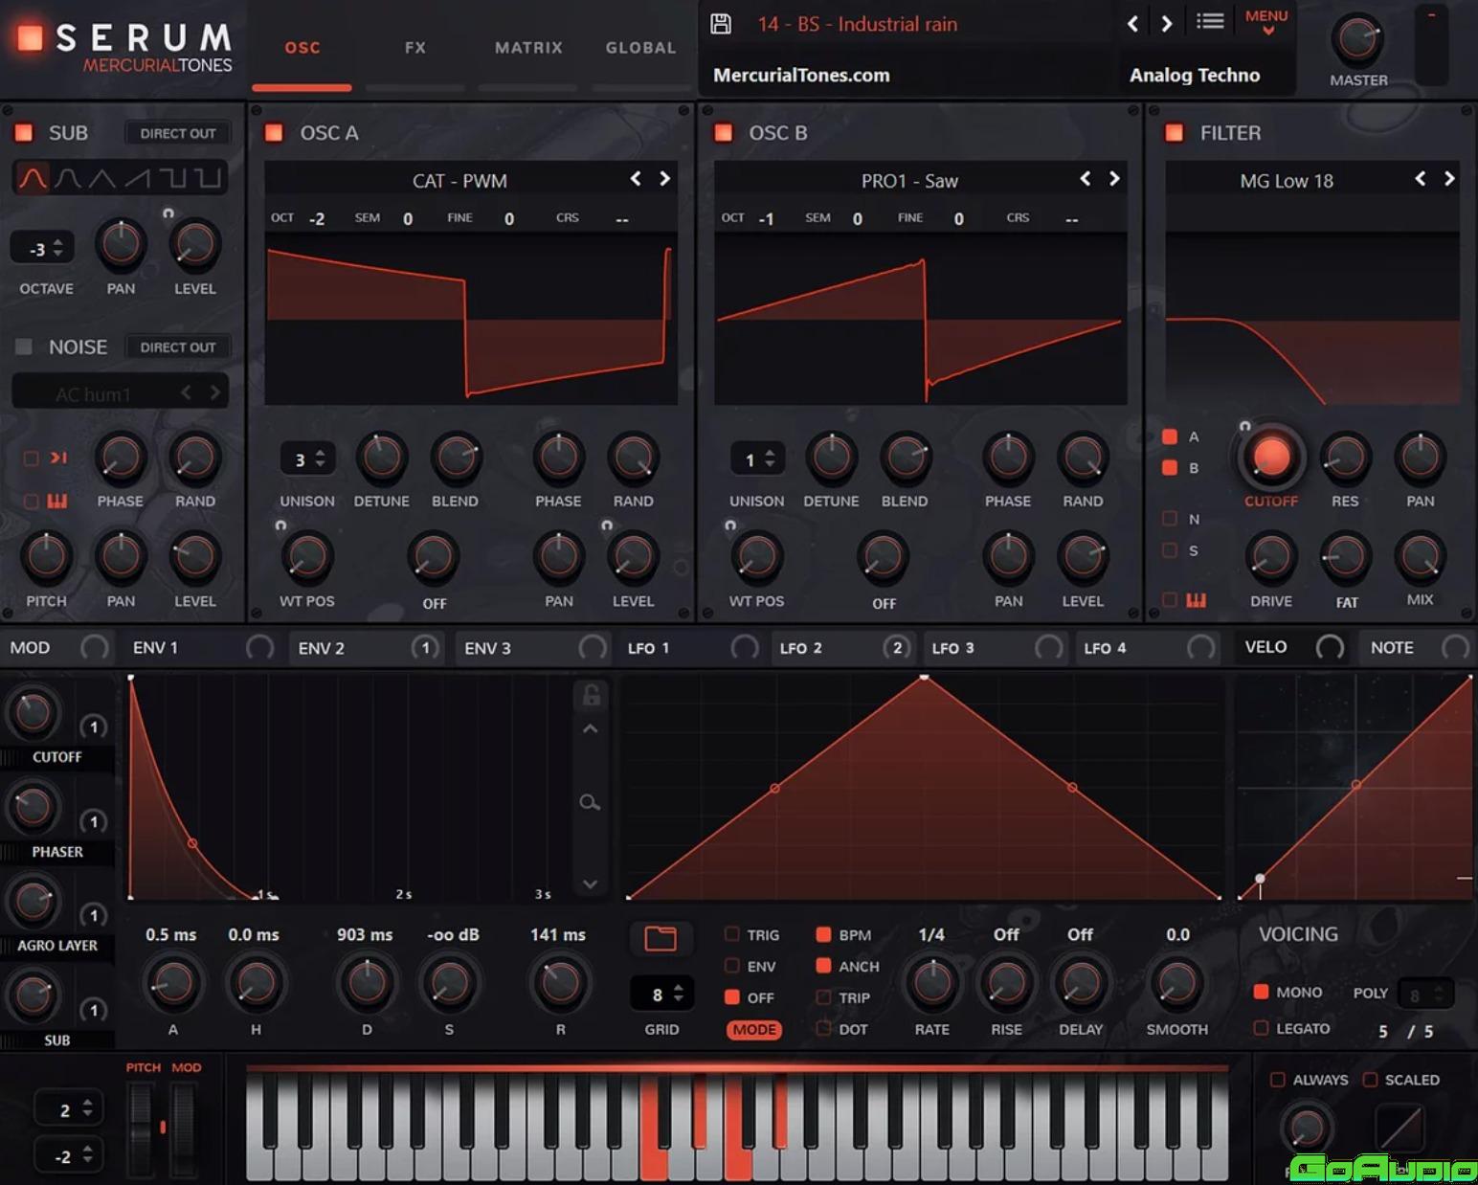Click the SUB DIRECT OUT button
The height and width of the screenshot is (1185, 1478).
pos(178,133)
